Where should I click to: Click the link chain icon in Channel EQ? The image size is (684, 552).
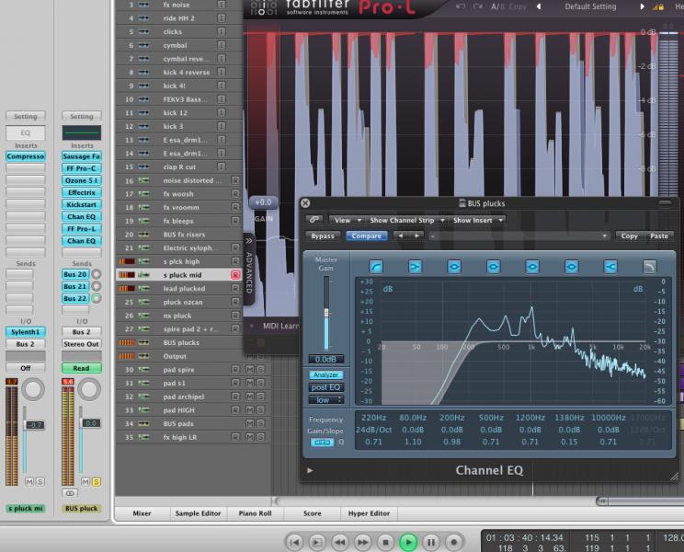(x=314, y=220)
